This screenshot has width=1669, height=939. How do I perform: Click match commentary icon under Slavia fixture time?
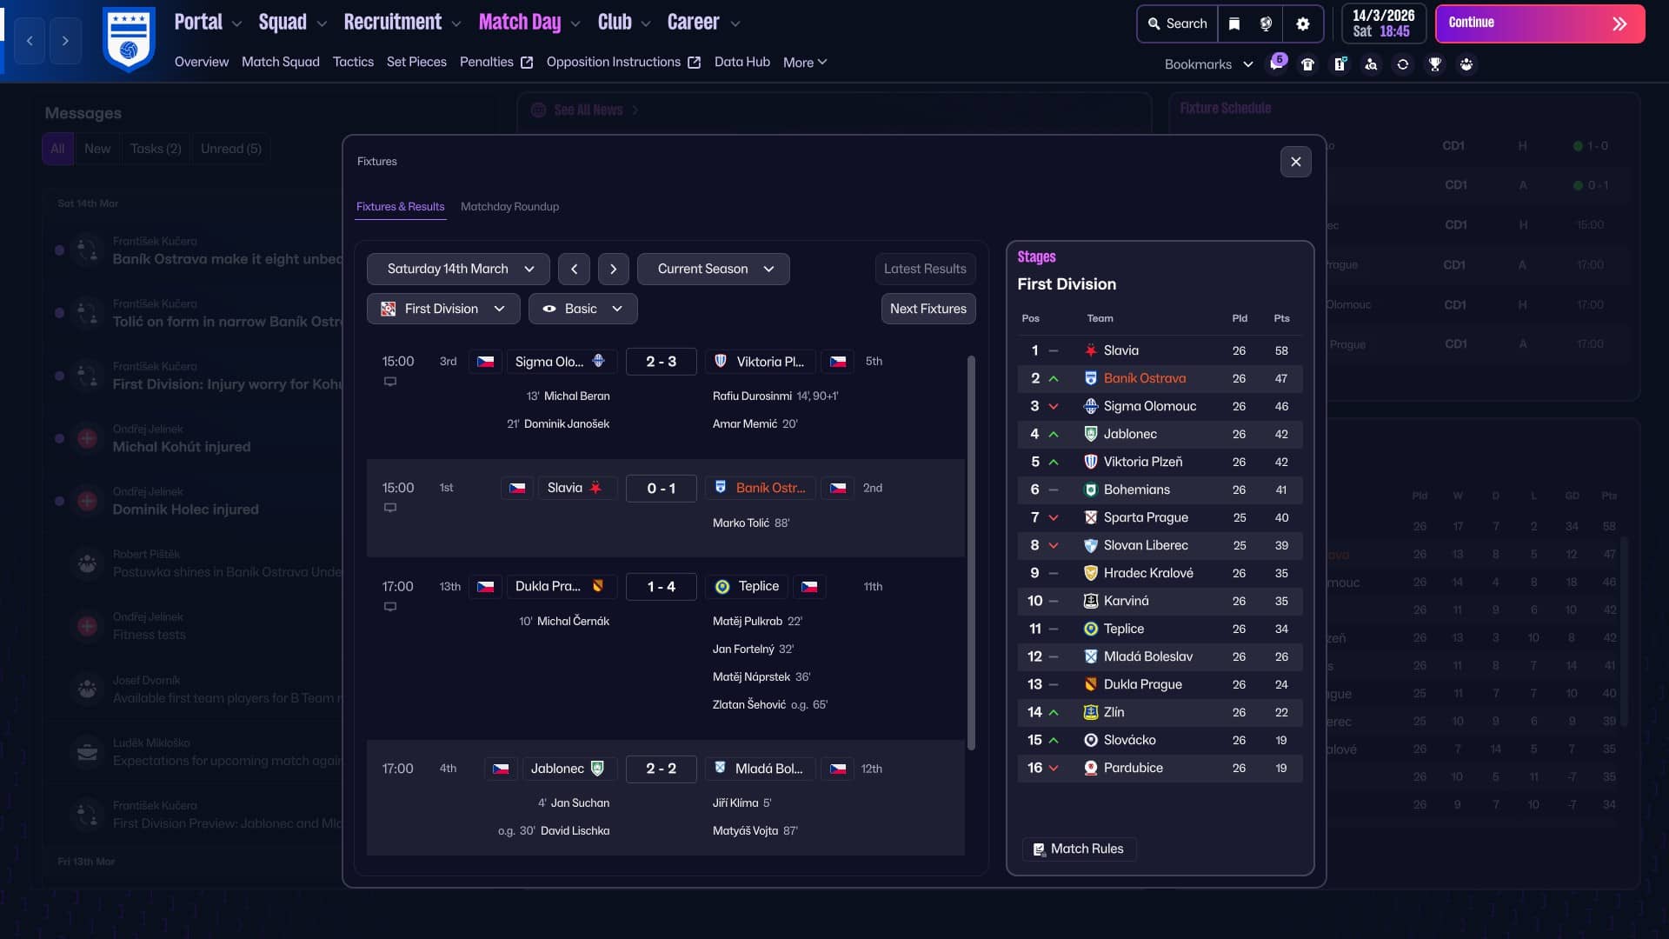click(390, 508)
